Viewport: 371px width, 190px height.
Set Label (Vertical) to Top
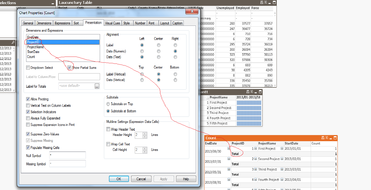(x=142, y=74)
